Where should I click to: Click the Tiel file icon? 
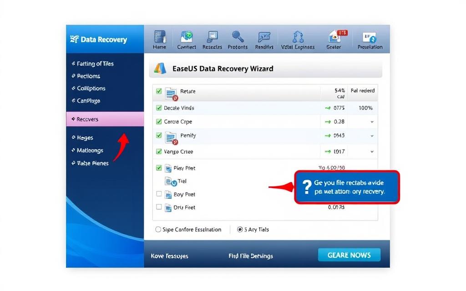click(x=171, y=181)
